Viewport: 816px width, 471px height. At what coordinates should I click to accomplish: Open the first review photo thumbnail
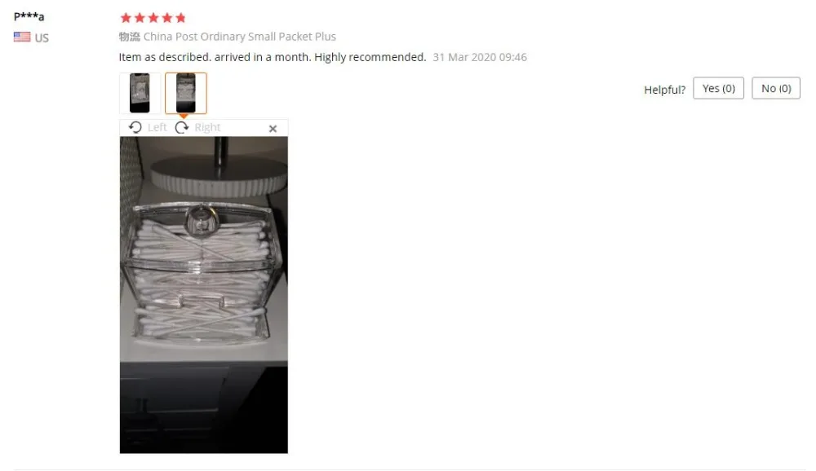point(140,93)
